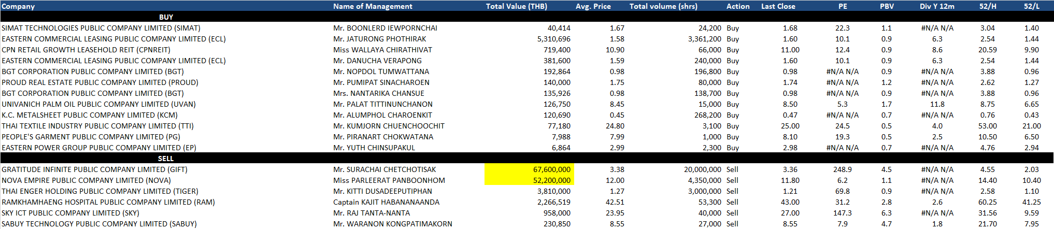This screenshot has height=229, width=1054.
Task: Click the Div Y 12m header
Action: (937, 6)
